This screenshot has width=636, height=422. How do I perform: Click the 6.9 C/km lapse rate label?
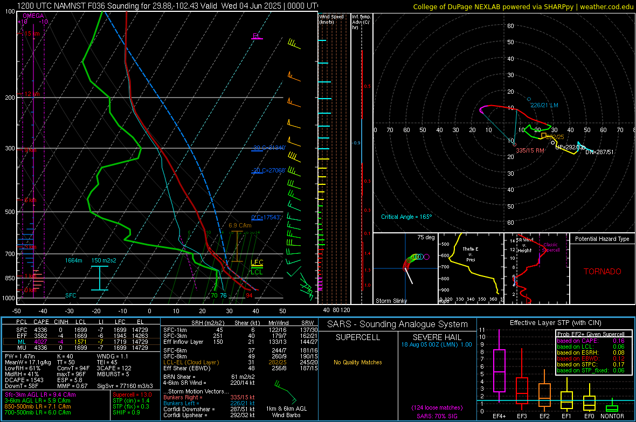tap(240, 225)
